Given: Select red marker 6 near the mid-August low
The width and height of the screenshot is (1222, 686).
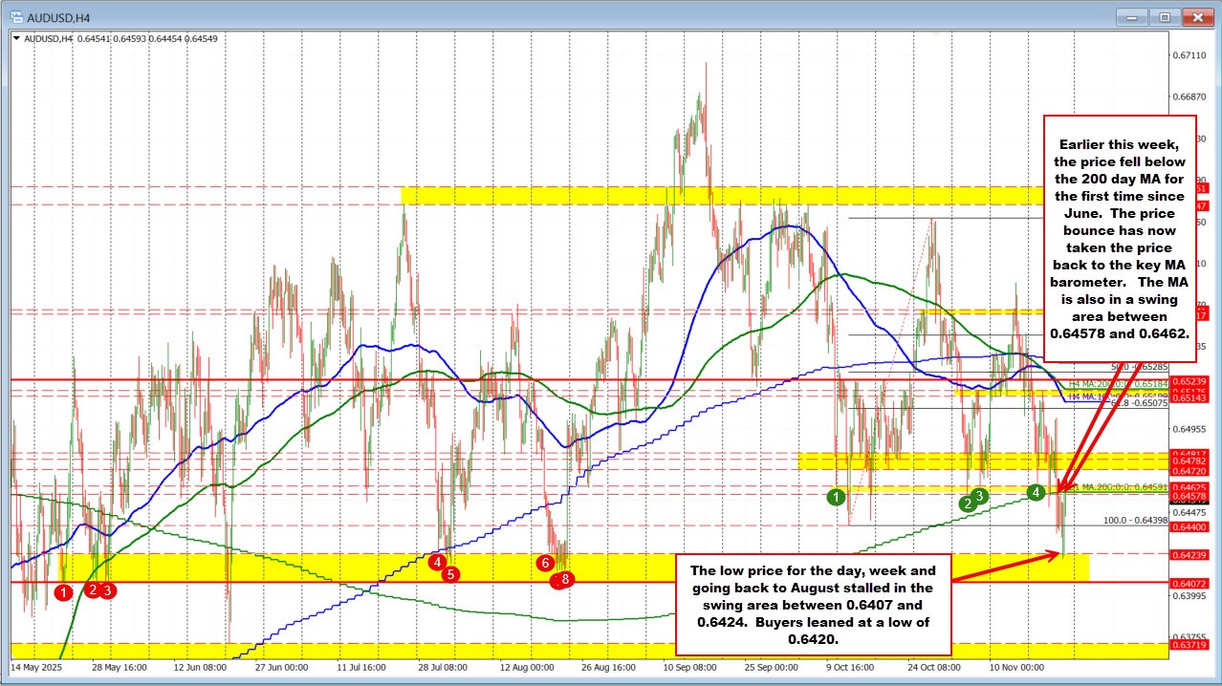Looking at the screenshot, I should click(545, 565).
